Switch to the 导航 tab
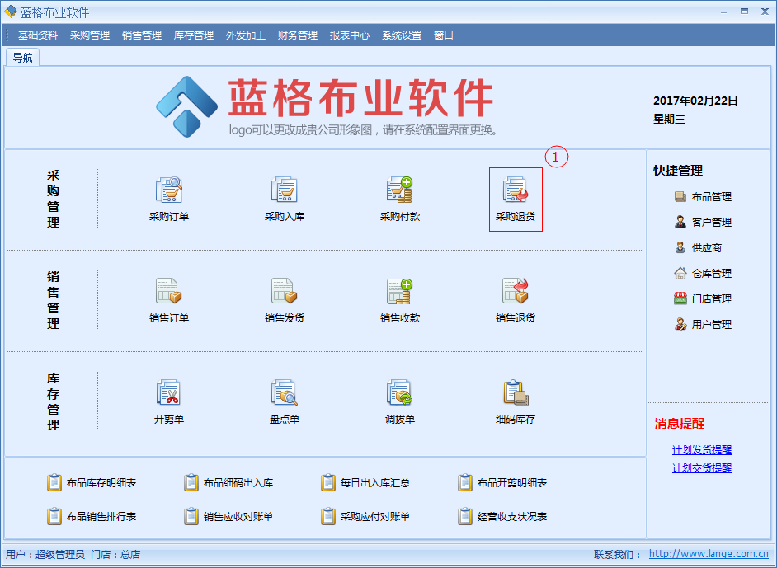 click(x=22, y=58)
